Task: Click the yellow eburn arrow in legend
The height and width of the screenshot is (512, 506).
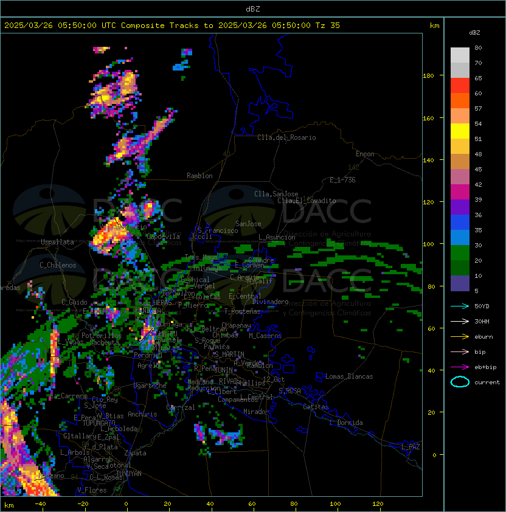Action: pyautogui.click(x=460, y=337)
